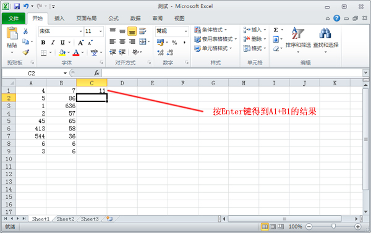This screenshot has width=371, height=233.
Task: Apply red font color A
Action: (76, 53)
